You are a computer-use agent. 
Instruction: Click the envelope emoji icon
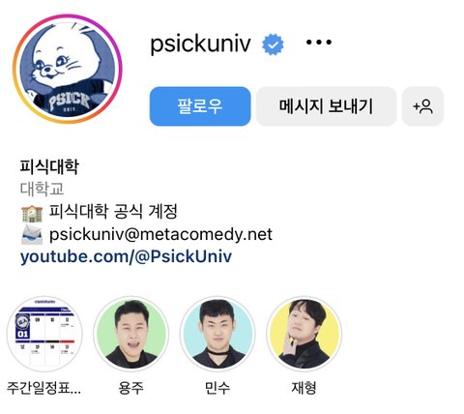(32, 234)
